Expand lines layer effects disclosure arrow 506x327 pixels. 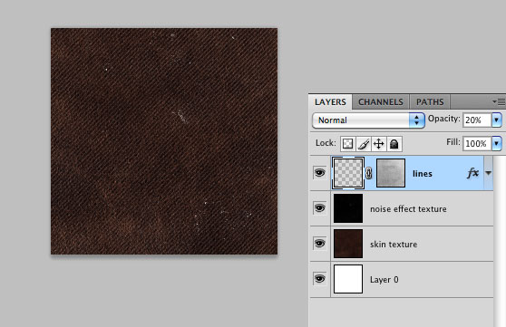coord(488,173)
